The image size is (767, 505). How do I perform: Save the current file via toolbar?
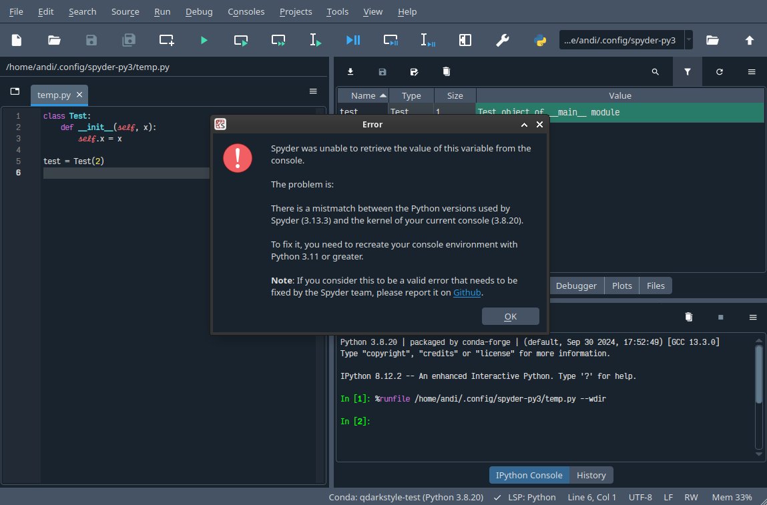tap(91, 40)
